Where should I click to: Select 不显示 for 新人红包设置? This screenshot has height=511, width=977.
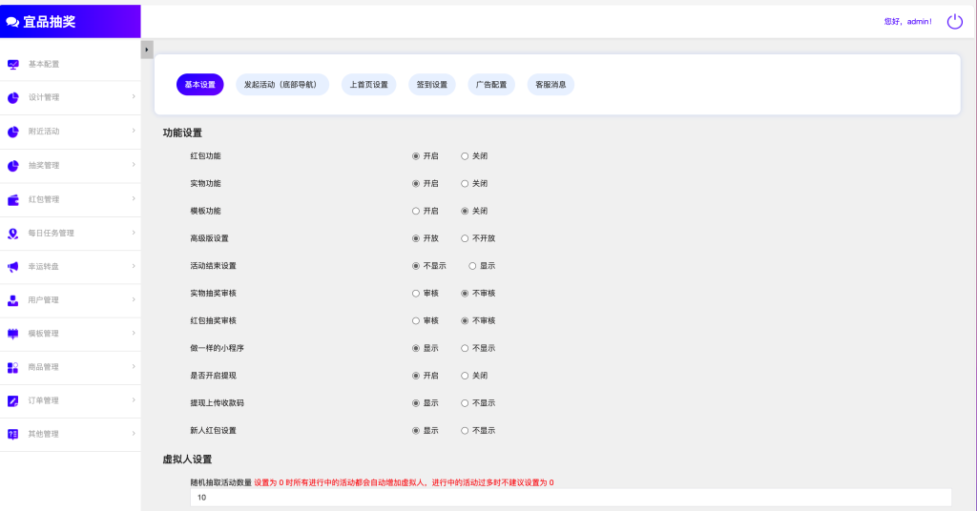tap(465, 430)
